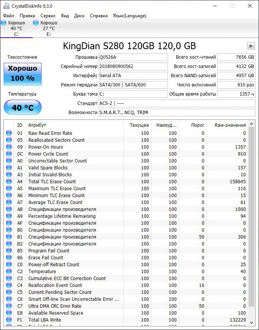The height and width of the screenshot is (330, 259).
Task: Click status orb for Power-On Hours
Action: point(9,147)
